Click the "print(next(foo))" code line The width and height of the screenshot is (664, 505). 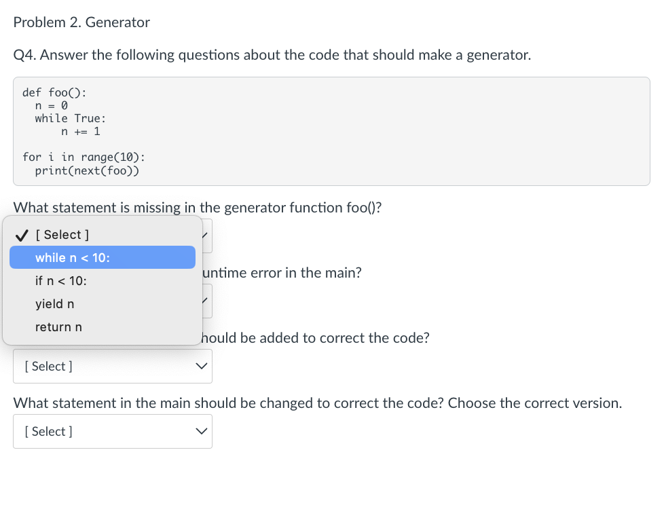coord(87,170)
